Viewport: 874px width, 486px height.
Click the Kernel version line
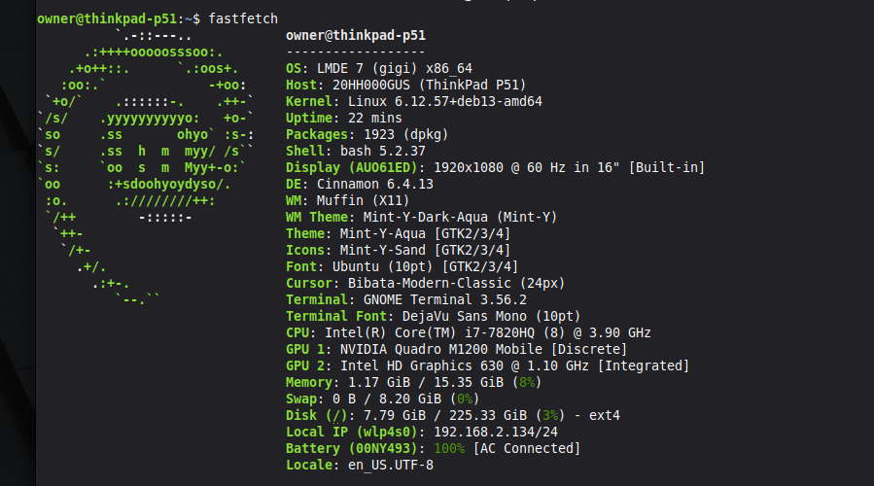point(414,101)
